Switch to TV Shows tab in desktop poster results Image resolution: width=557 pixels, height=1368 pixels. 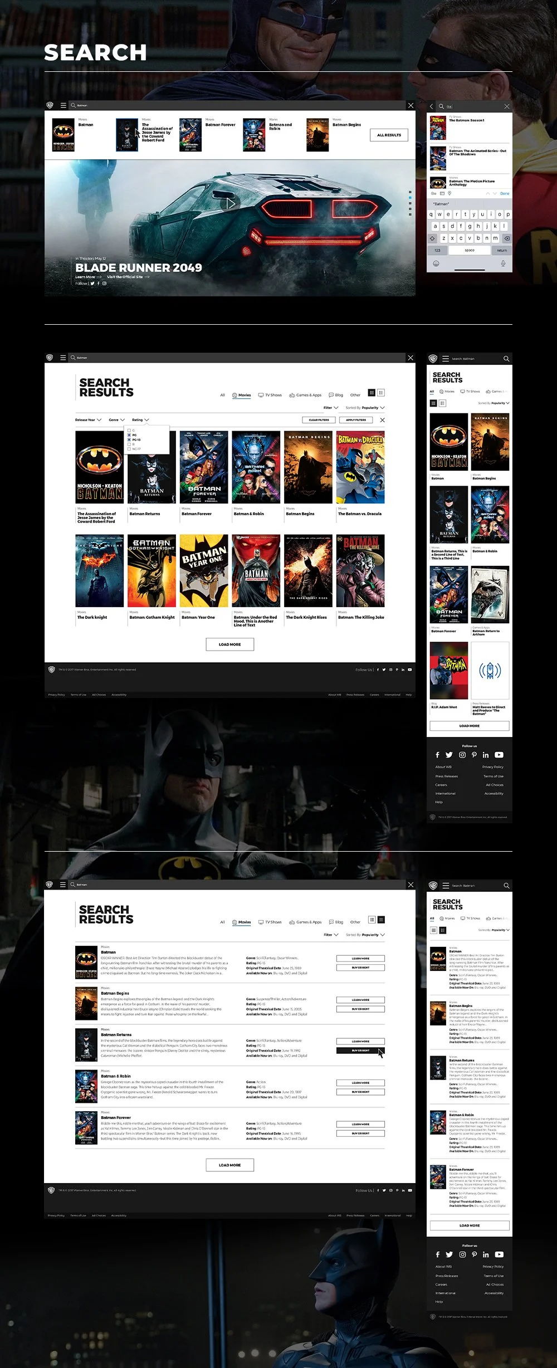270,395
